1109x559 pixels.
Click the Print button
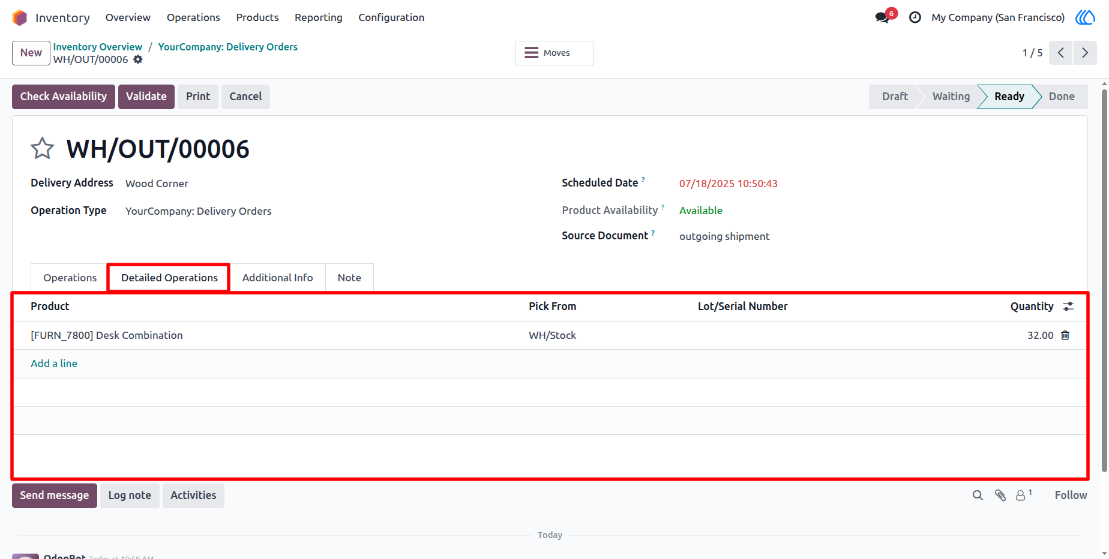(x=198, y=97)
